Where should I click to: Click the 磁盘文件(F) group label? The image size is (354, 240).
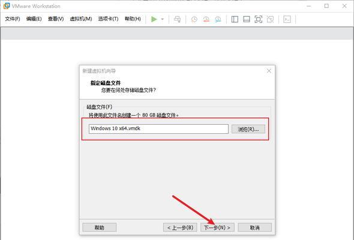[100, 107]
